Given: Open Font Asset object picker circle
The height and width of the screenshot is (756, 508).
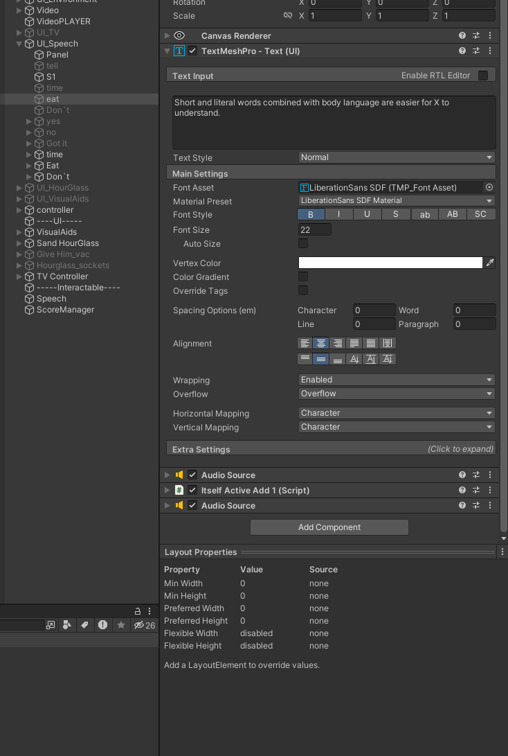Looking at the screenshot, I should point(489,188).
